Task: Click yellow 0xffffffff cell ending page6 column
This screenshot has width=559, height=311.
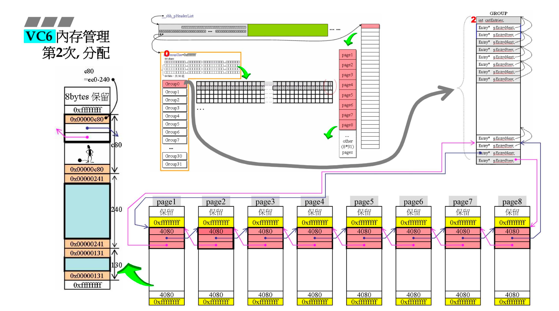Action: pos(413,302)
